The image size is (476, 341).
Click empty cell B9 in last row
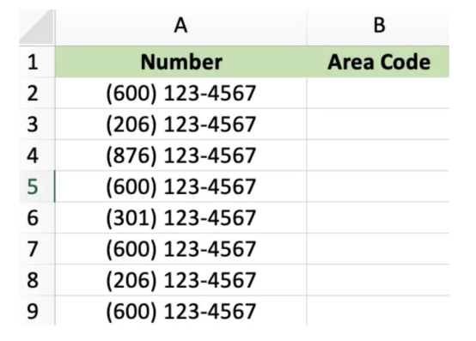click(x=378, y=311)
